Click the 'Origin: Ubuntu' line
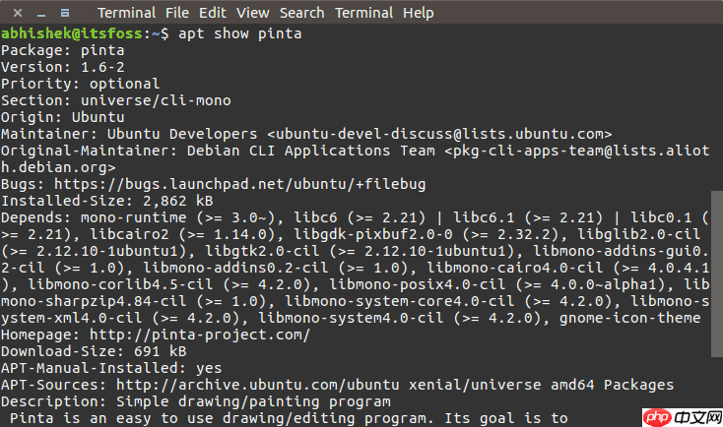 pos(63,117)
